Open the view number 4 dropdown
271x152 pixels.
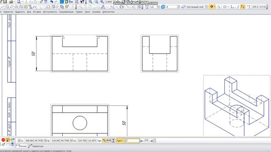(x=178, y=7)
